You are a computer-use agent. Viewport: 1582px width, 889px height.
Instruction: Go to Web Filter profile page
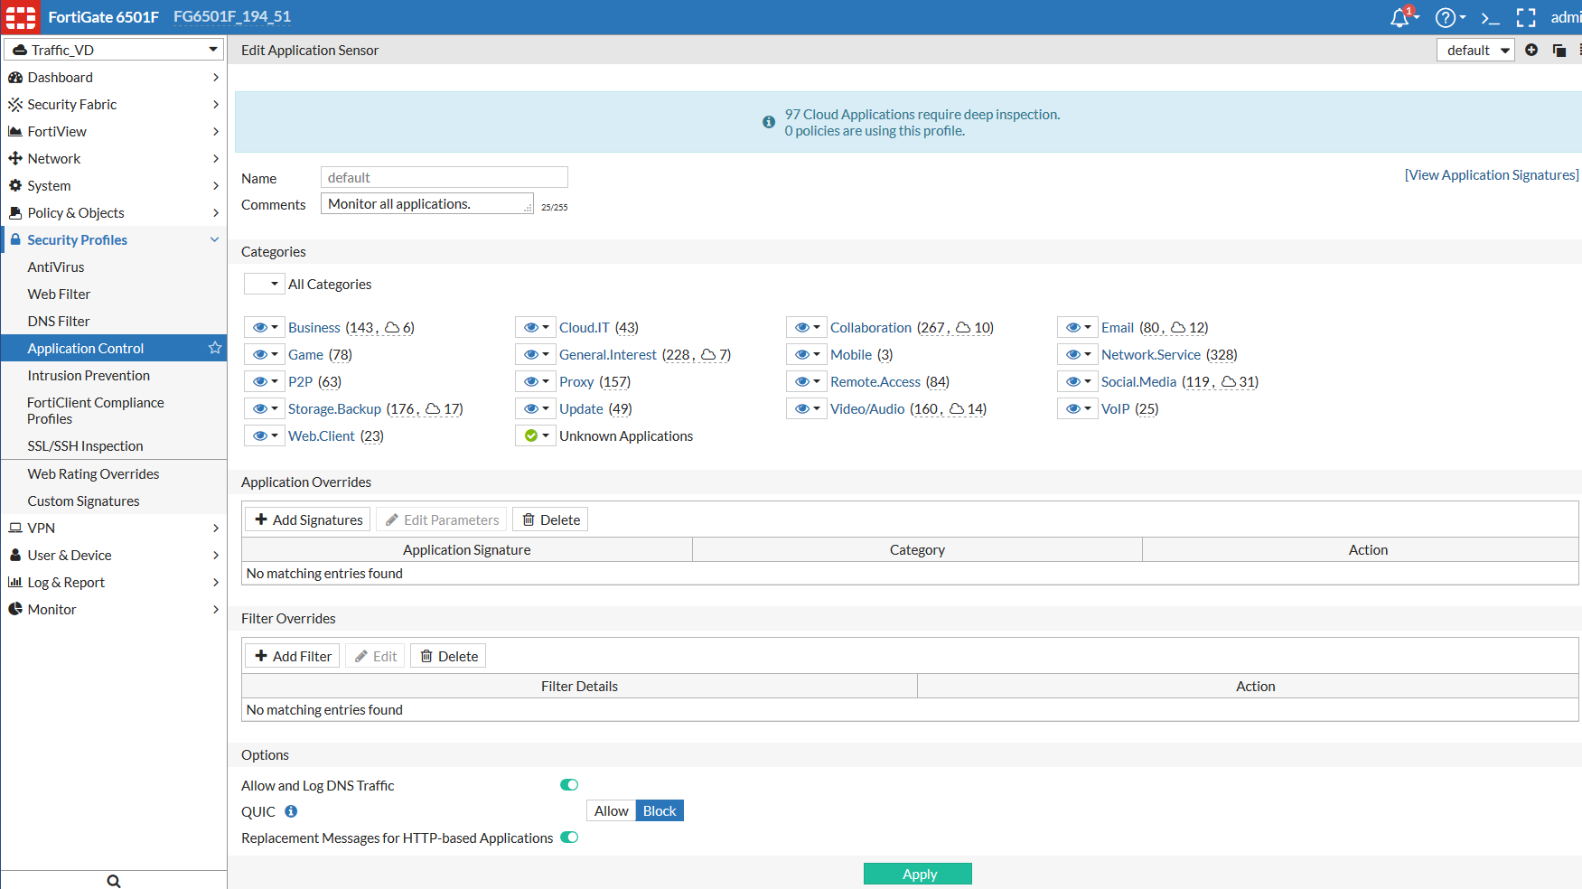click(114, 295)
